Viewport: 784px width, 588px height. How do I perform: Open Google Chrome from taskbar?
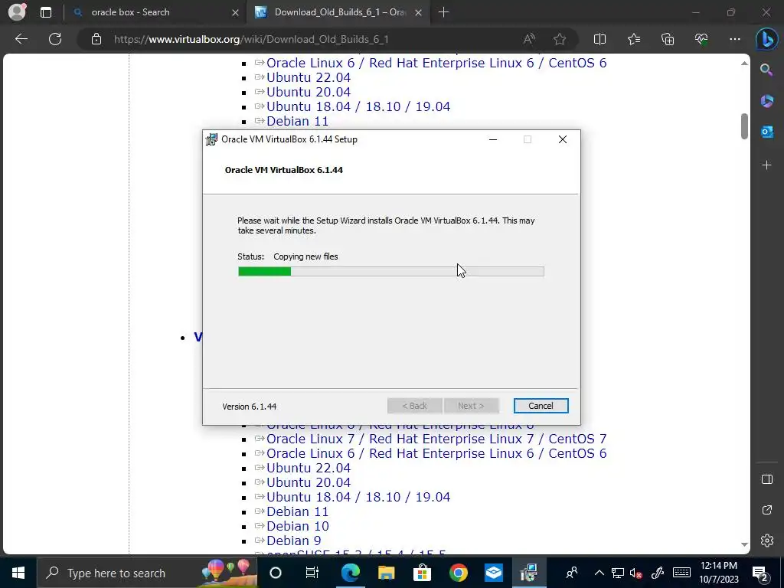coord(458,573)
